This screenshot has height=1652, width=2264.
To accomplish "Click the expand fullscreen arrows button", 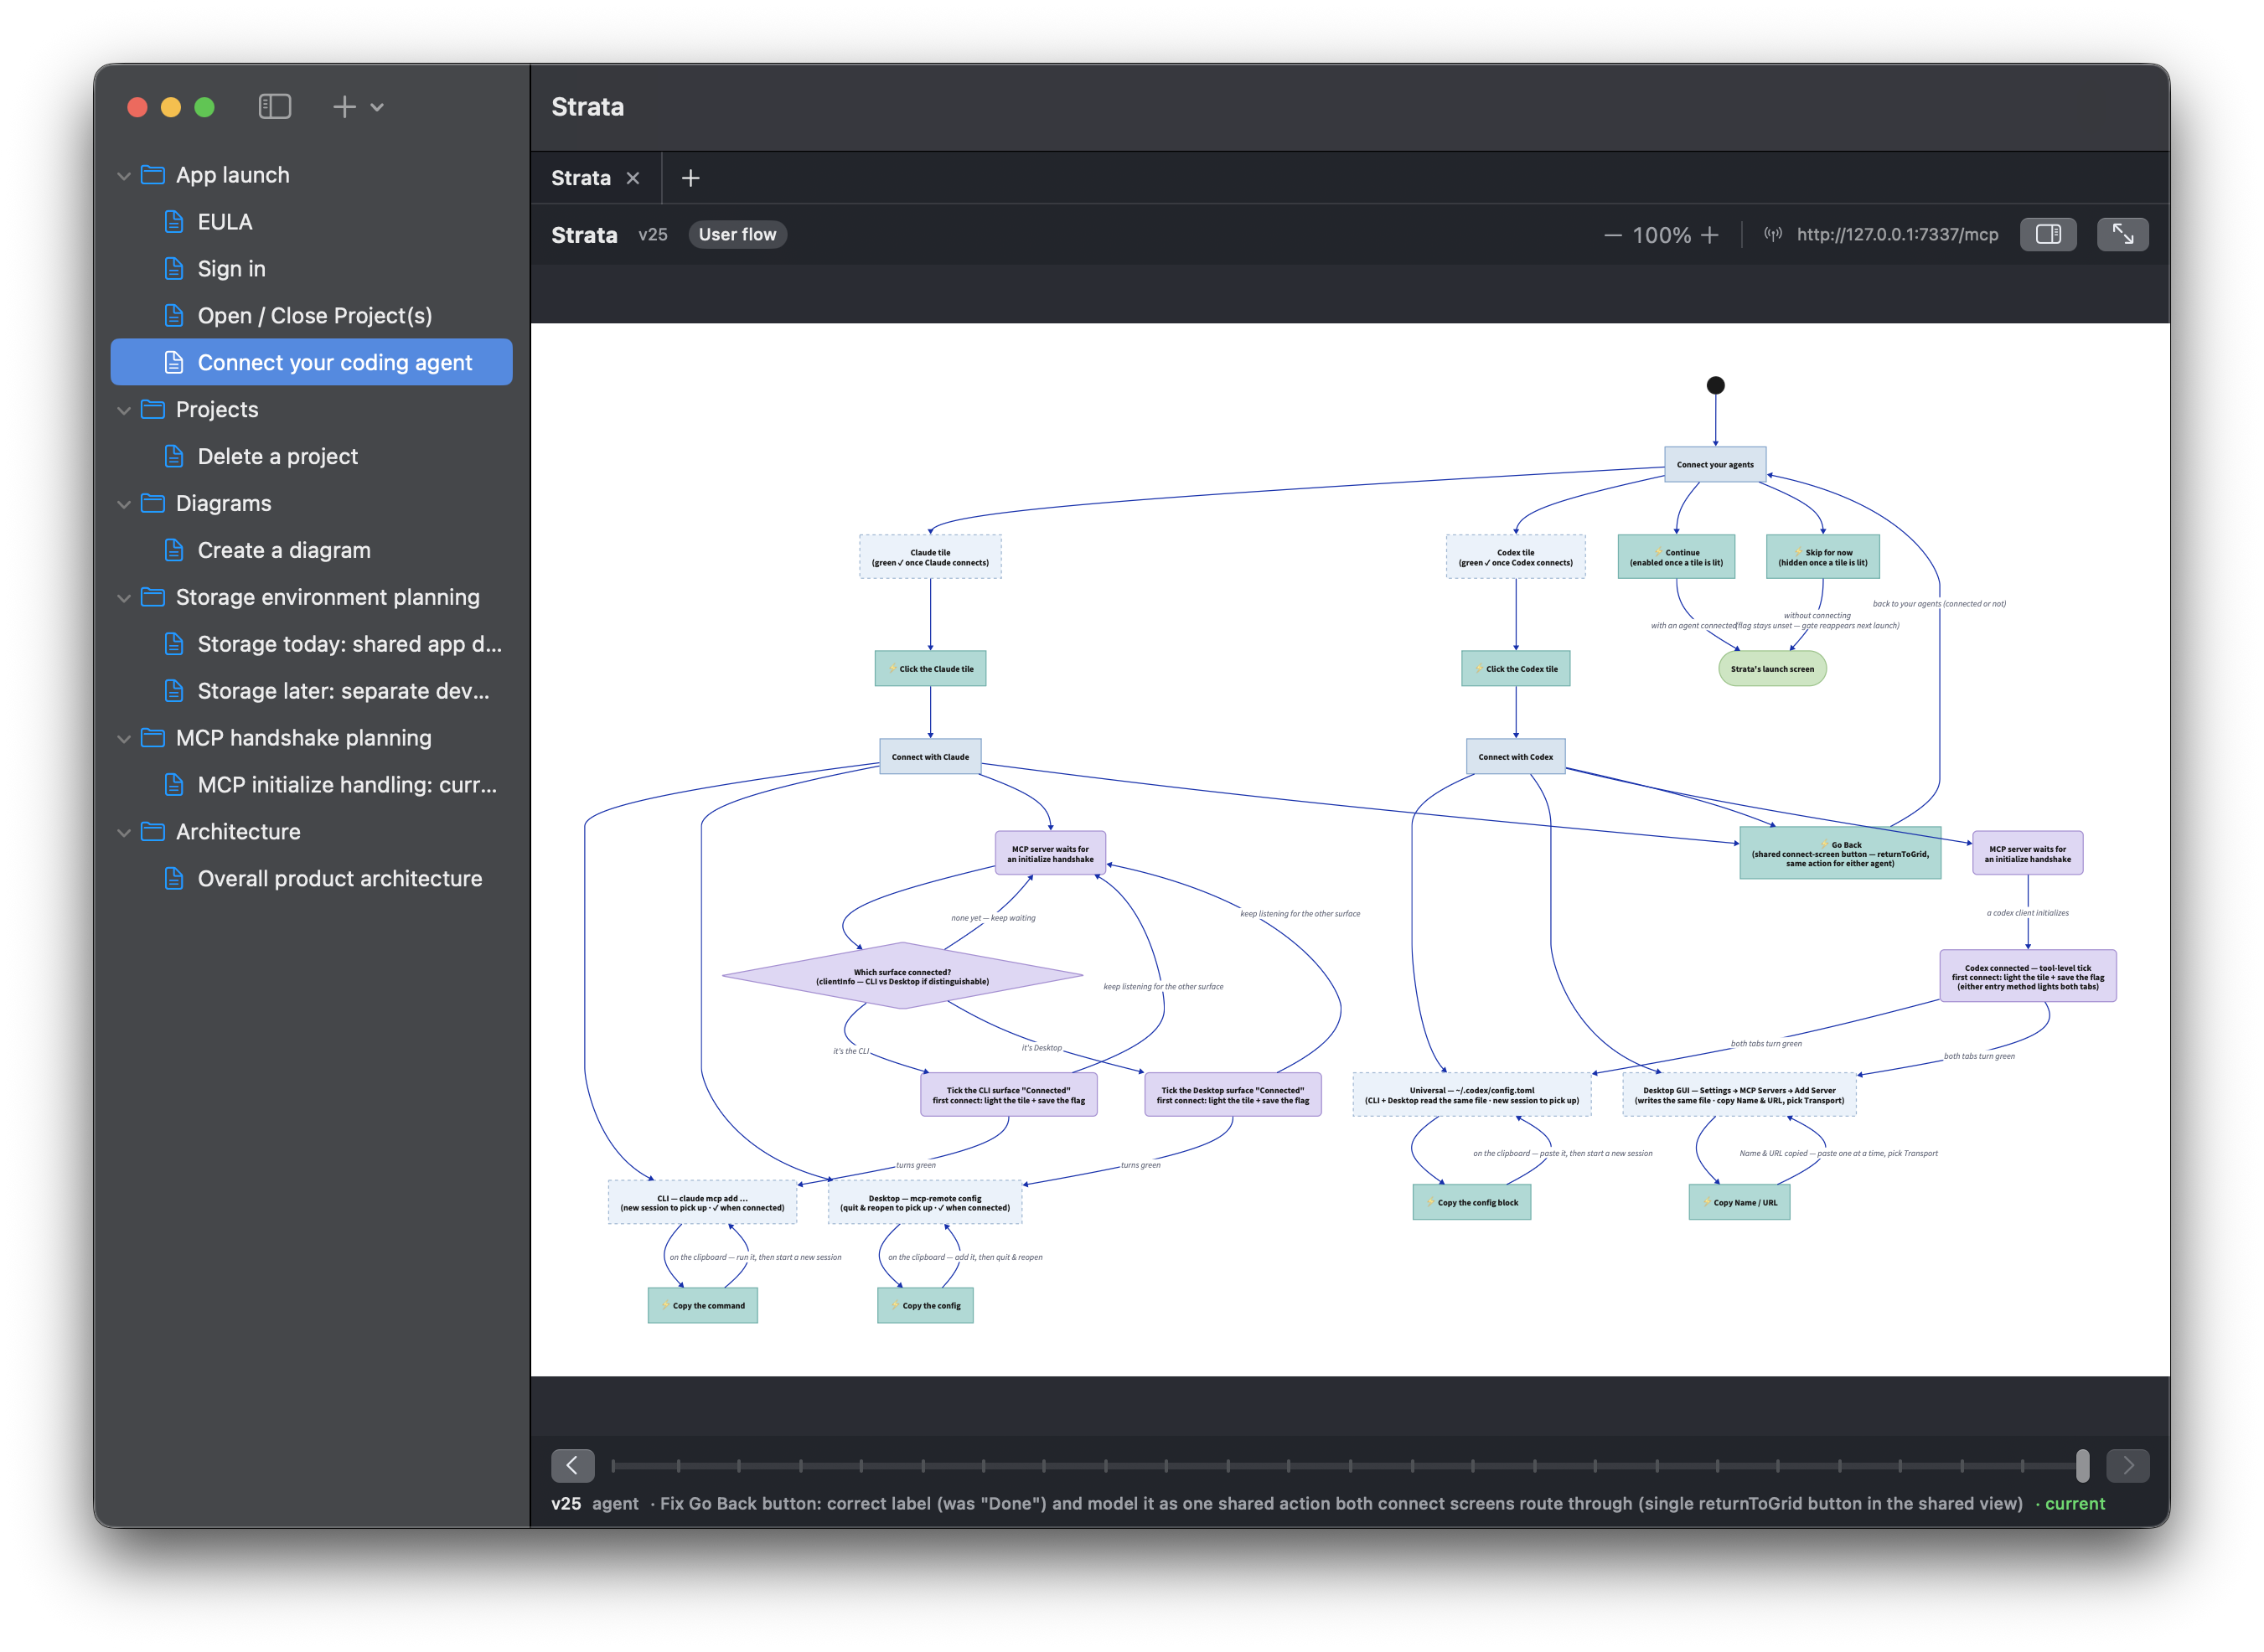I will [x=2122, y=235].
